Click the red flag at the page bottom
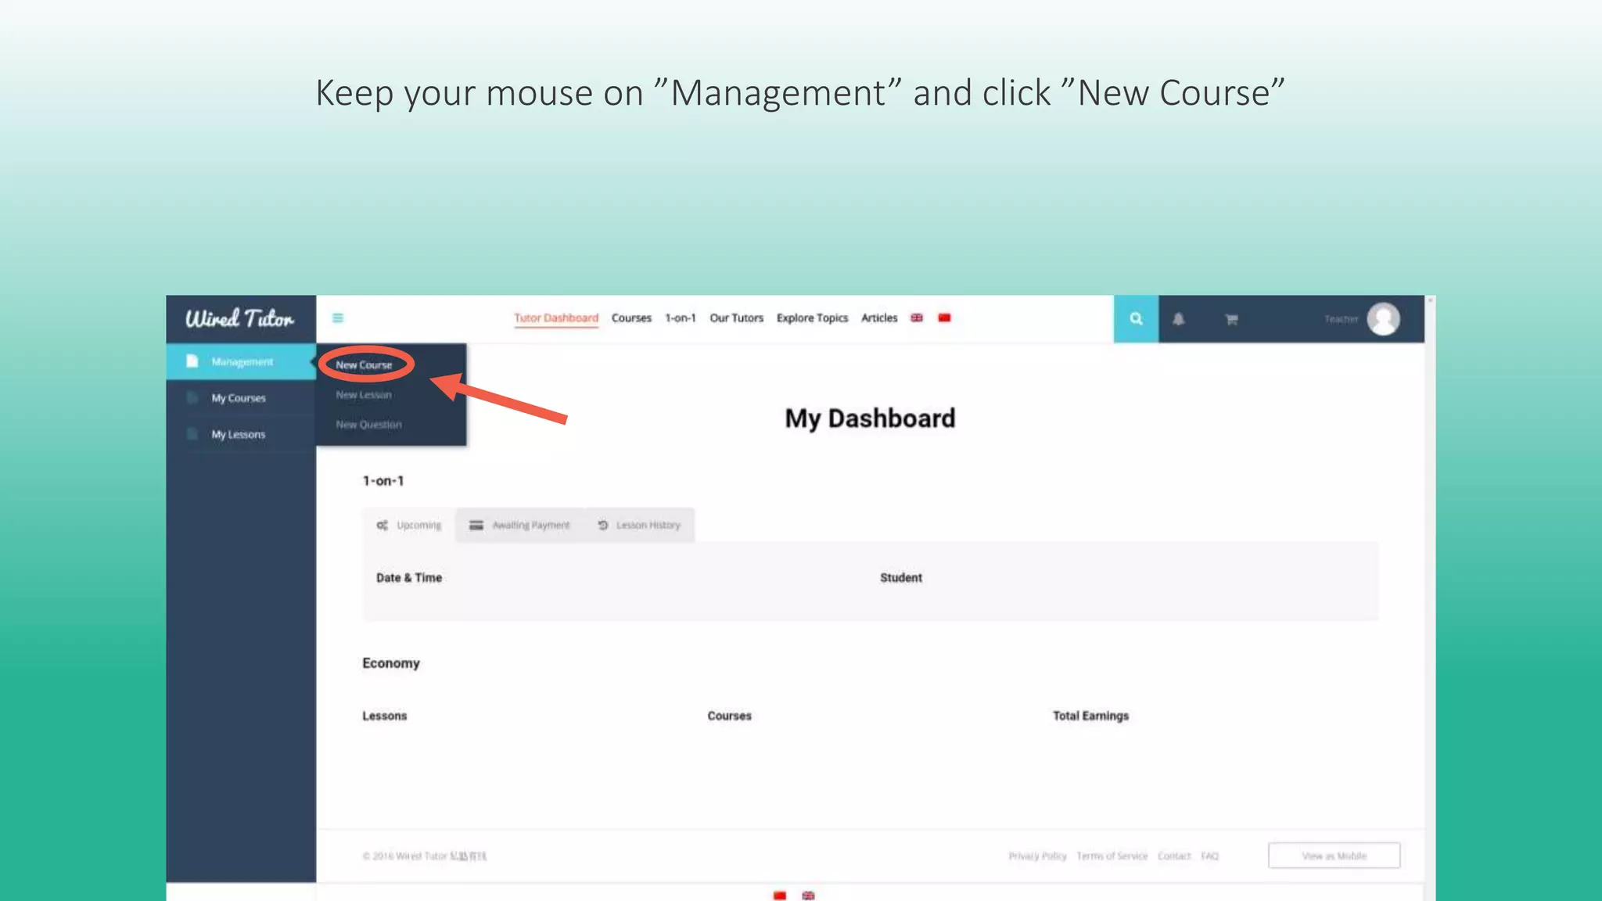 [x=779, y=896]
